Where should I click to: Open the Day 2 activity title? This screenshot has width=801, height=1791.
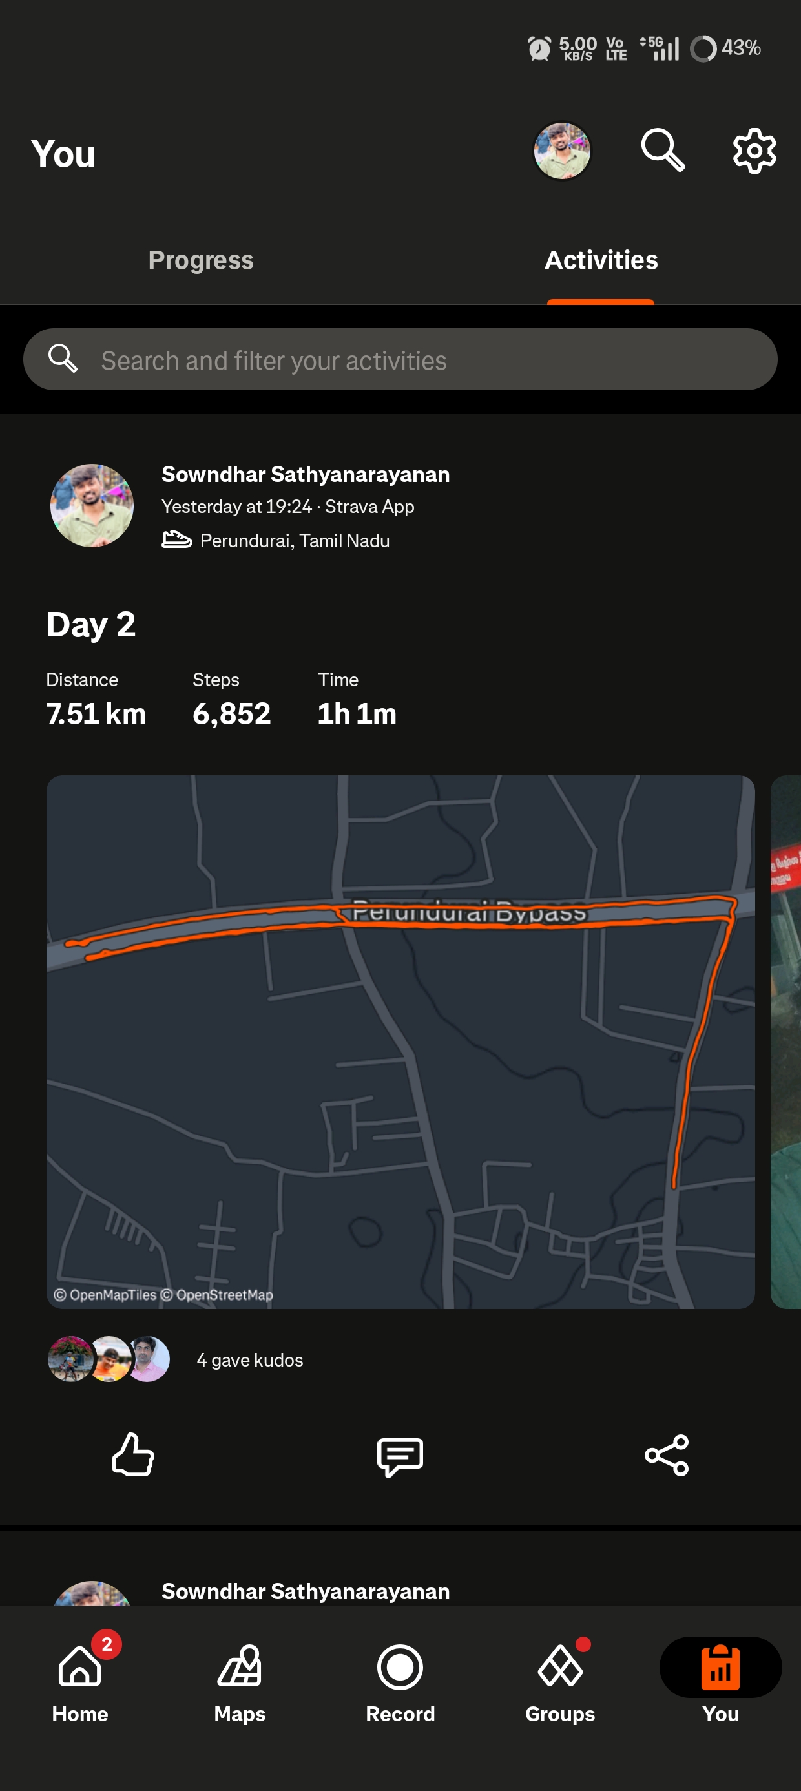[91, 623]
